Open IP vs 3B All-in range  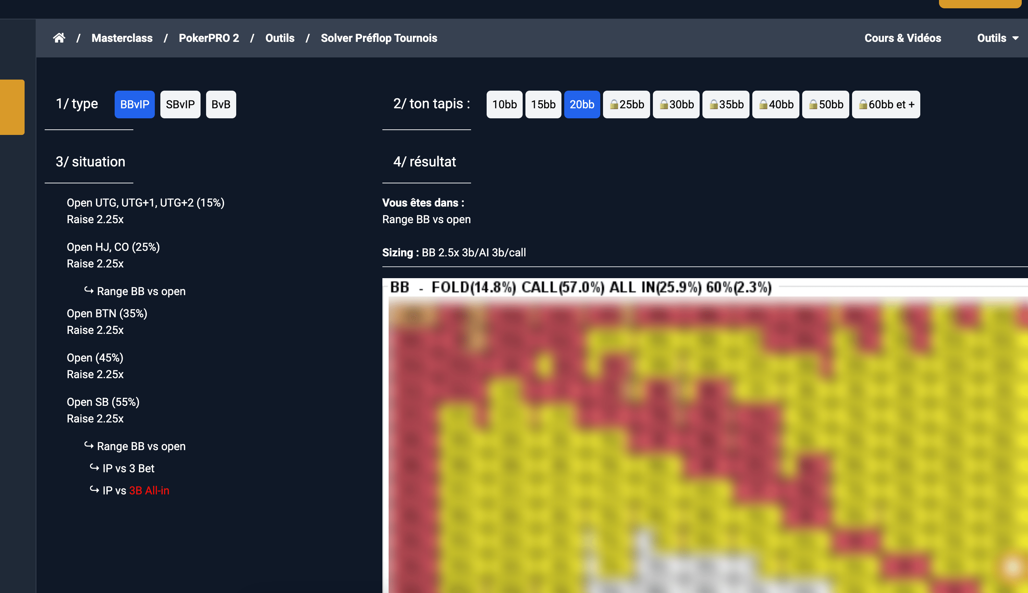pyautogui.click(x=136, y=490)
